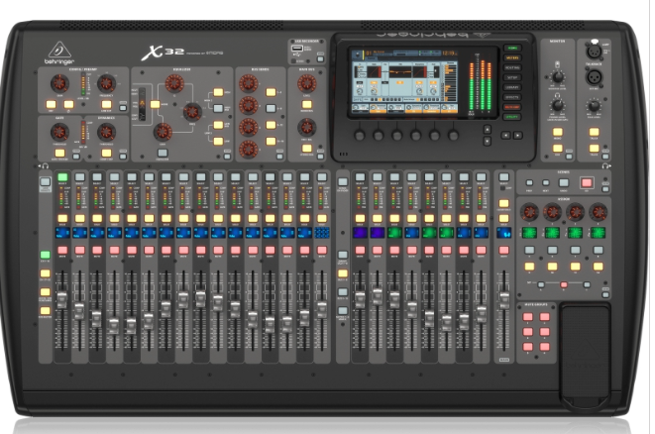The height and width of the screenshot is (434, 655).
Task: Click the main LCD screen
Action: [x=404, y=81]
